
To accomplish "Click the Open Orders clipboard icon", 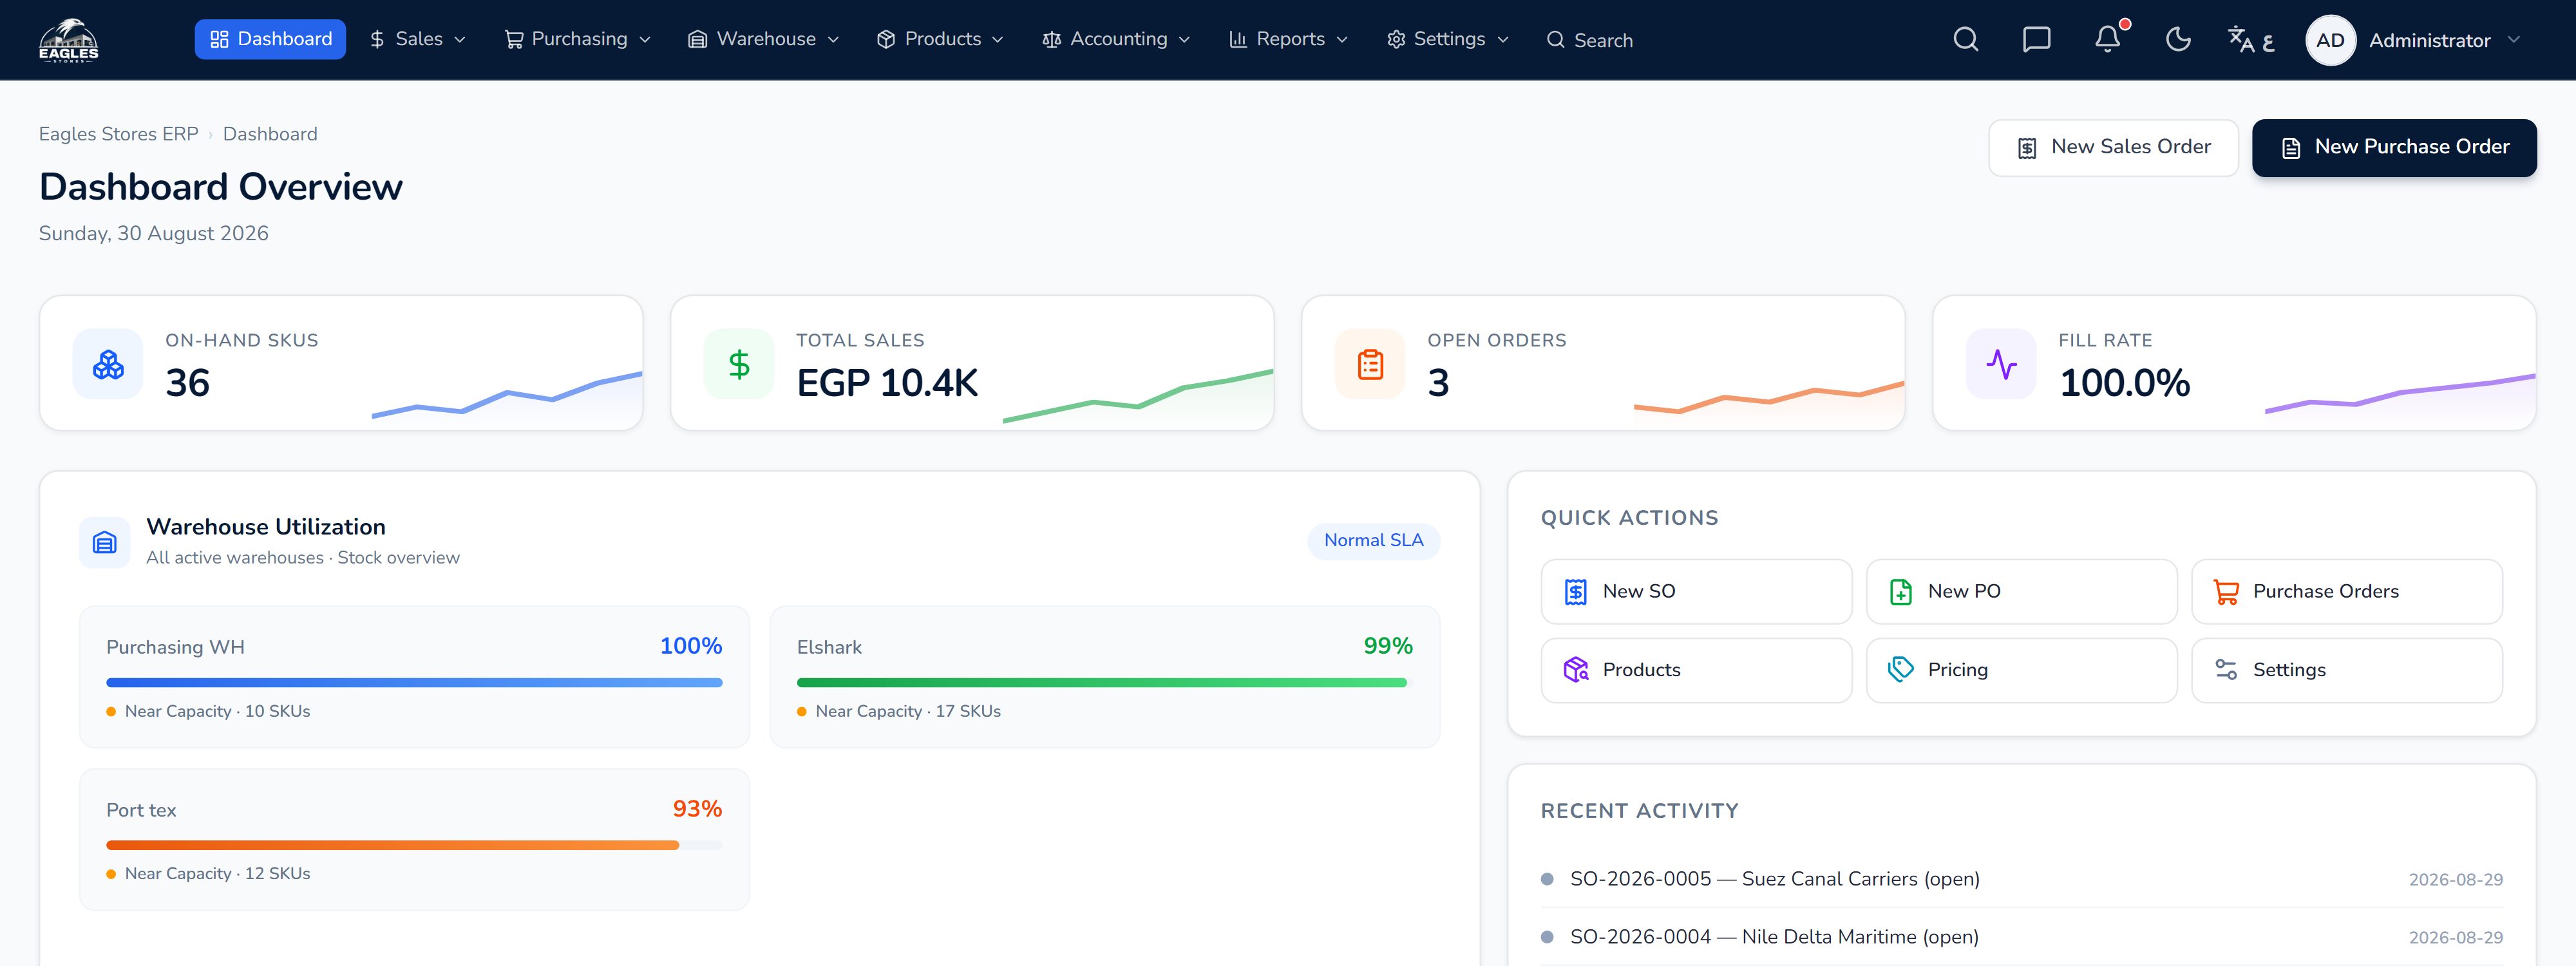I will 1370,364.
